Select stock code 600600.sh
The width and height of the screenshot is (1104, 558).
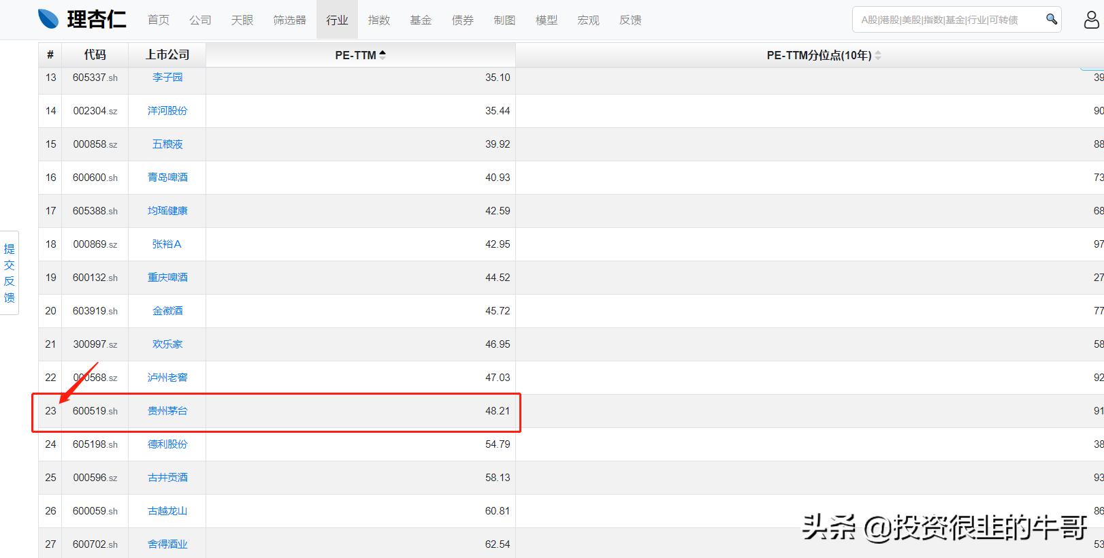coord(95,178)
